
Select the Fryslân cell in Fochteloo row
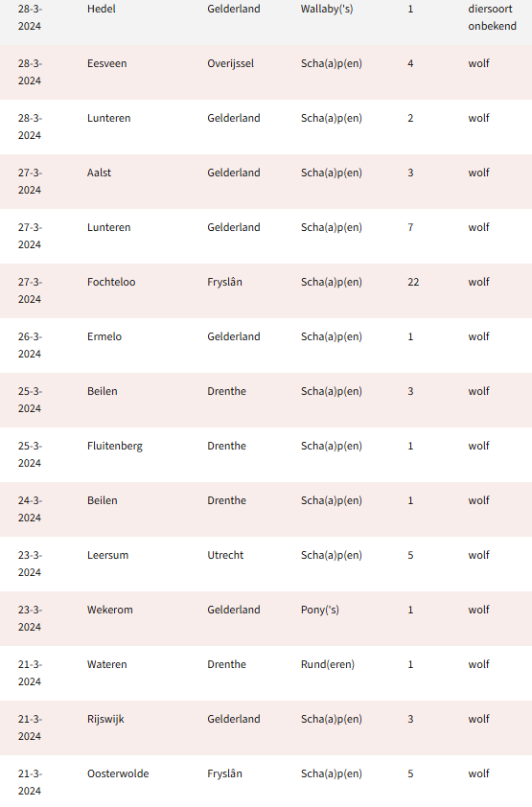coord(225,282)
